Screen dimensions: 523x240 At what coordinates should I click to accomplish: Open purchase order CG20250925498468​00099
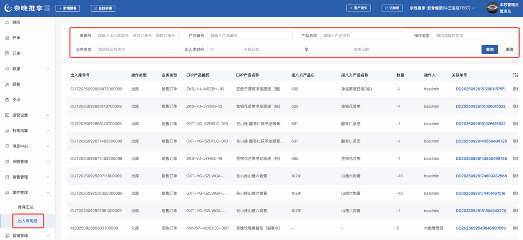point(481,228)
